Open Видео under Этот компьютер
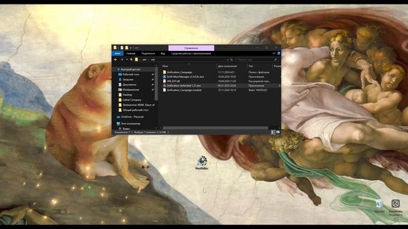 point(126,128)
